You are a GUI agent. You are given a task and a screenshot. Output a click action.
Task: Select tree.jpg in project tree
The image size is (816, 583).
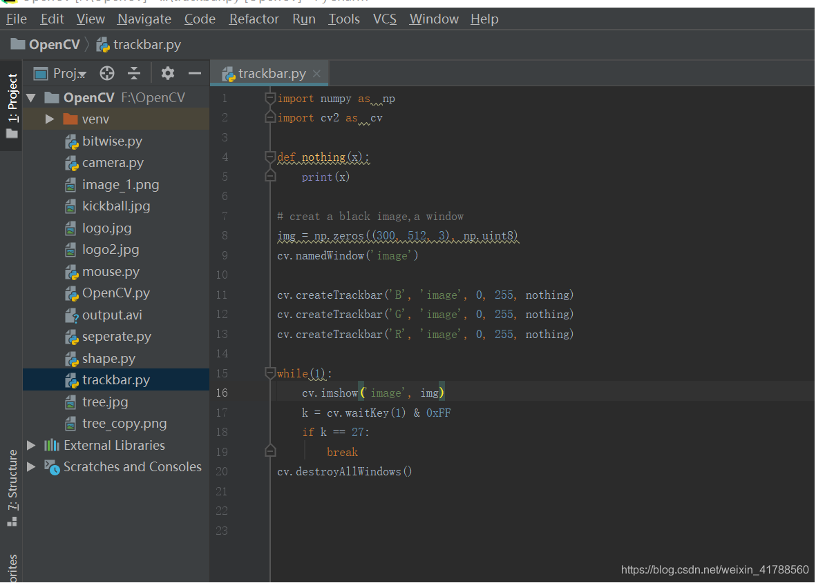[104, 402]
